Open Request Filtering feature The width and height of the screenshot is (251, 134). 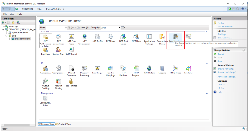click(58, 84)
